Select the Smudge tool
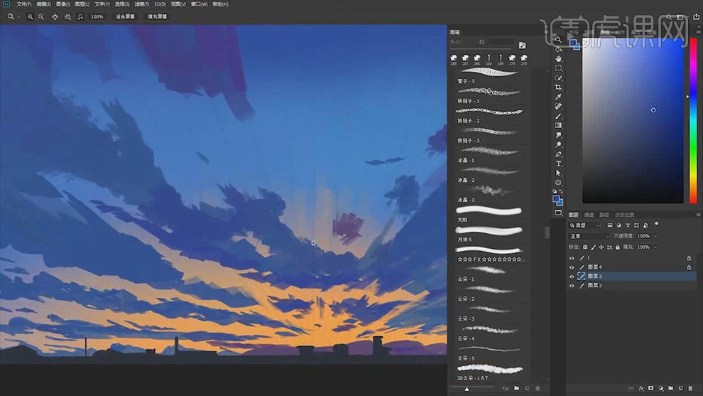 coord(558,135)
